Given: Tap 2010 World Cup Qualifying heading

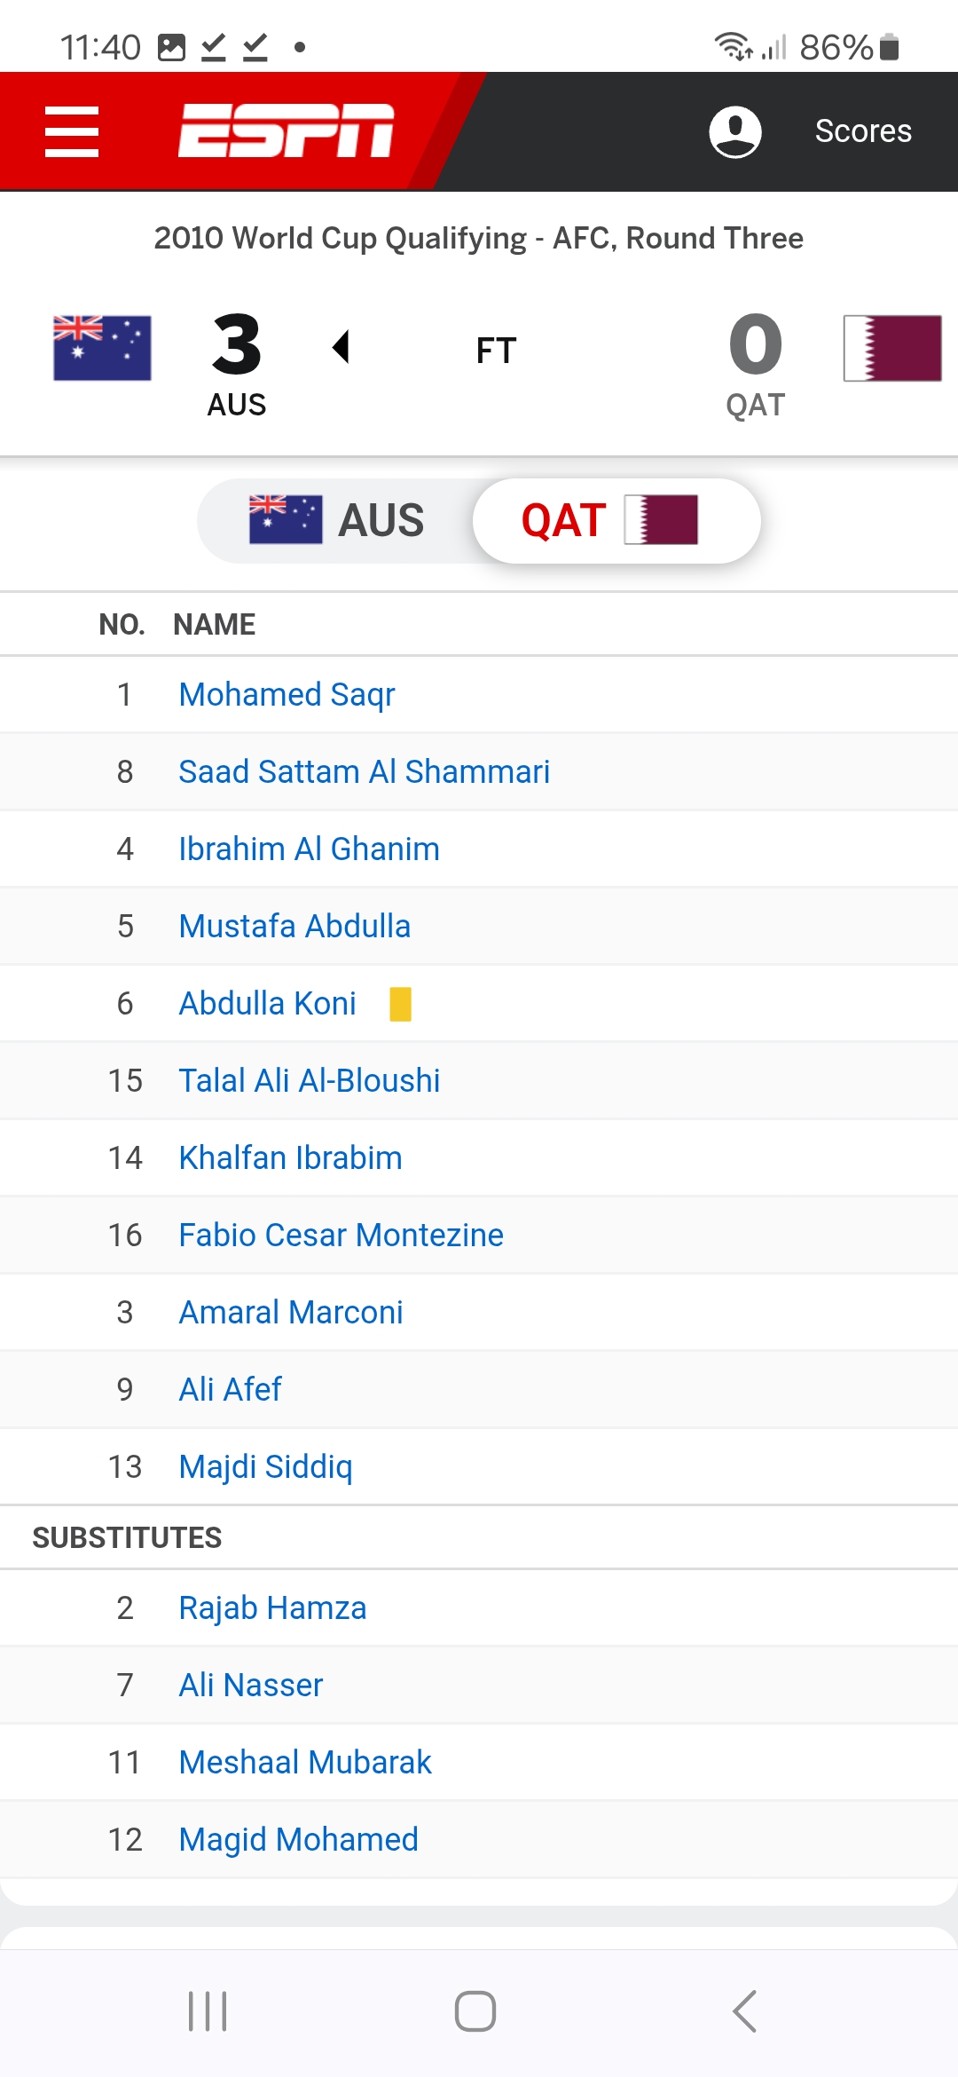Looking at the screenshot, I should point(479,238).
